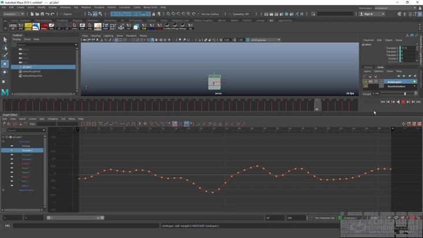Click the Sign In button
Image resolution: width=423 pixels, height=238 pixels.
369,14
